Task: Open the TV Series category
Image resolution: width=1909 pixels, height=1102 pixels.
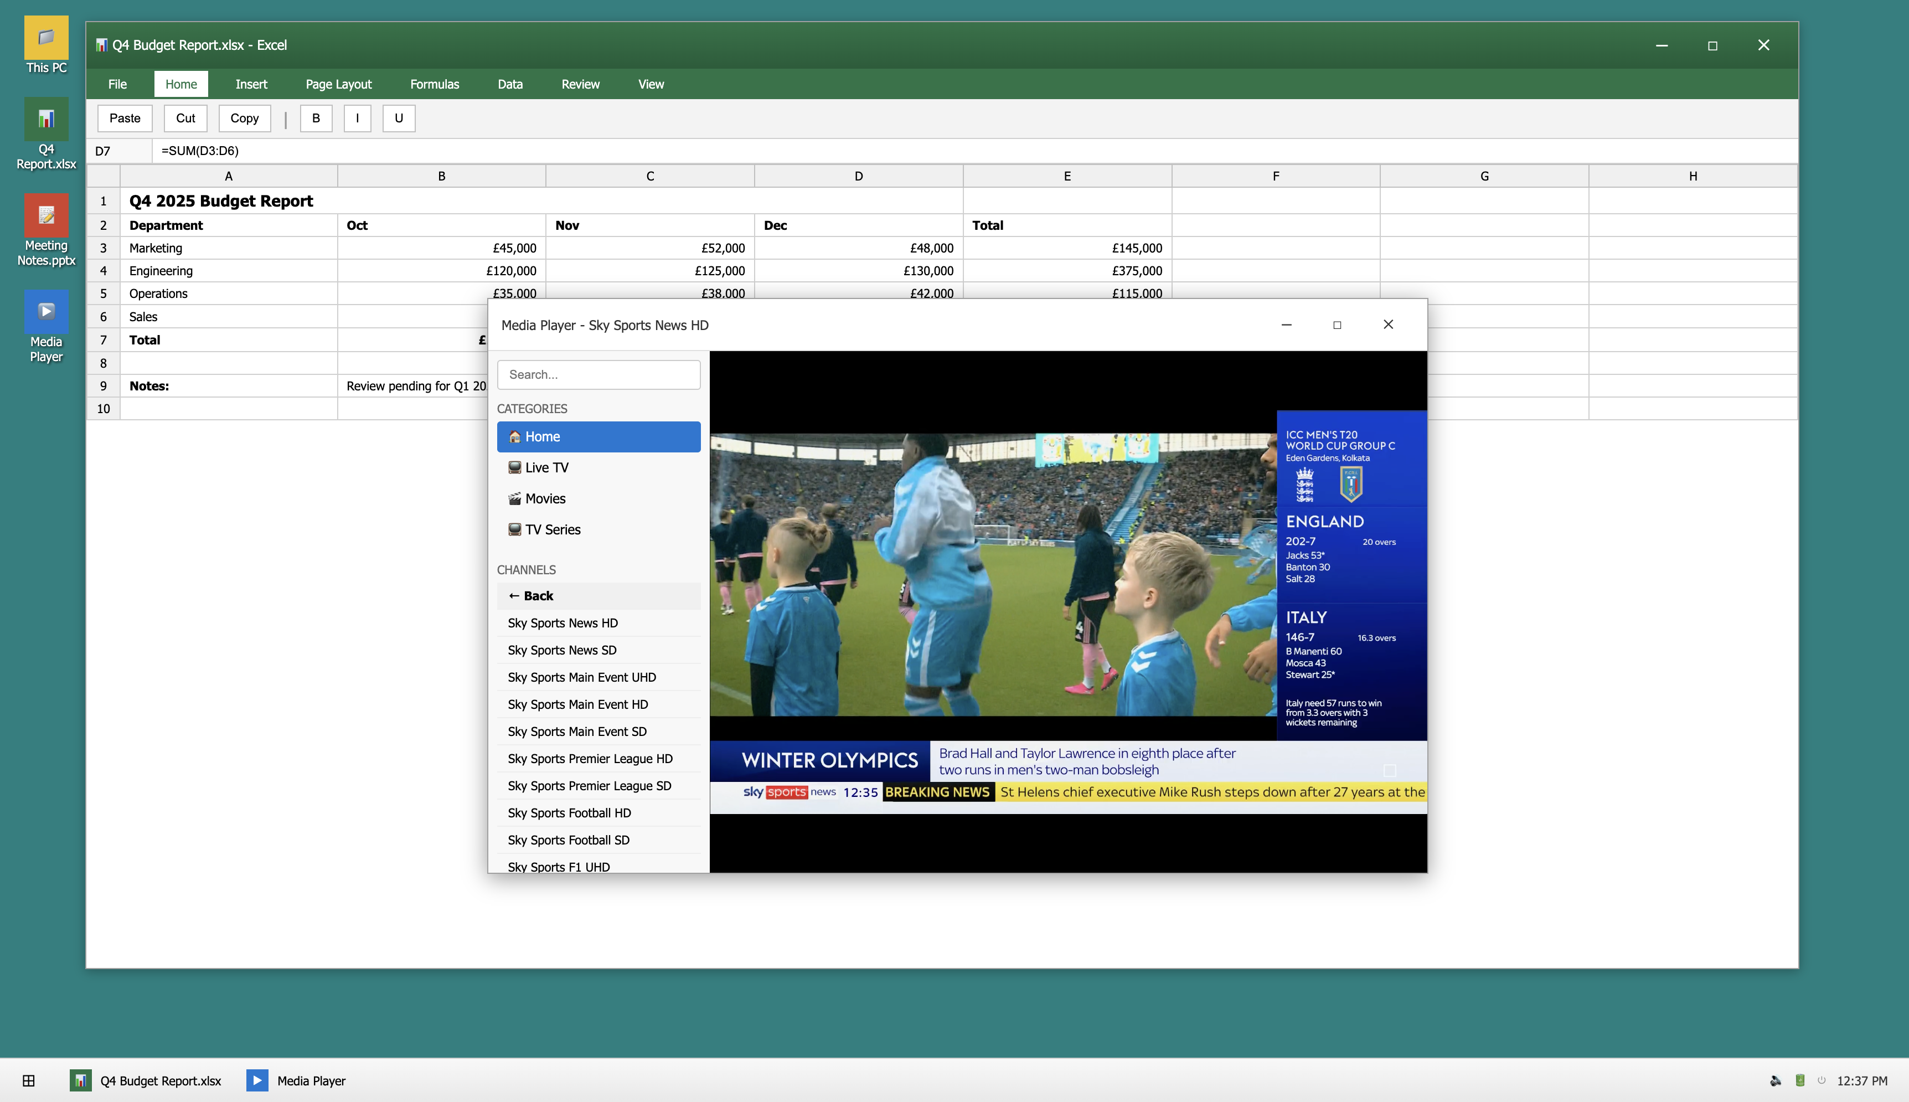Action: [598, 529]
